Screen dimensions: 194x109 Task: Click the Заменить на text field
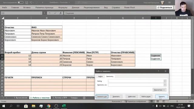pyautogui.click(x=136, y=85)
